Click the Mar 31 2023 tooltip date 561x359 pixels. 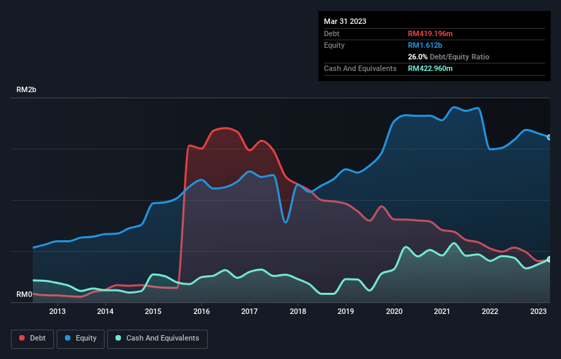[x=345, y=21]
